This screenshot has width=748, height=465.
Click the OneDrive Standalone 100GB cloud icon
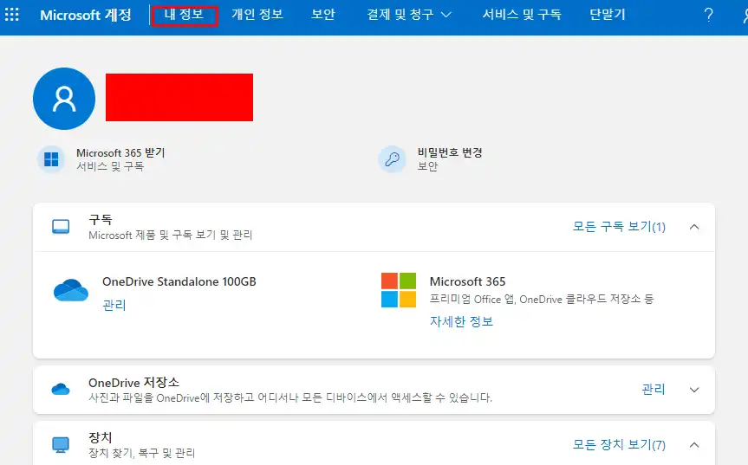71,290
